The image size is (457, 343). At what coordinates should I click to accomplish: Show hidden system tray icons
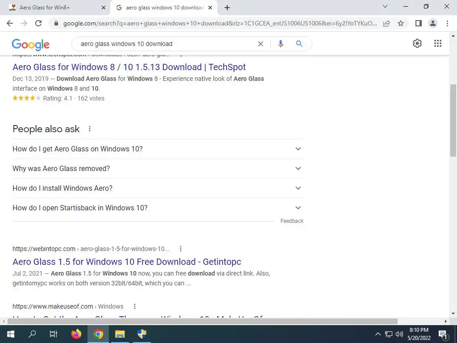(378, 334)
